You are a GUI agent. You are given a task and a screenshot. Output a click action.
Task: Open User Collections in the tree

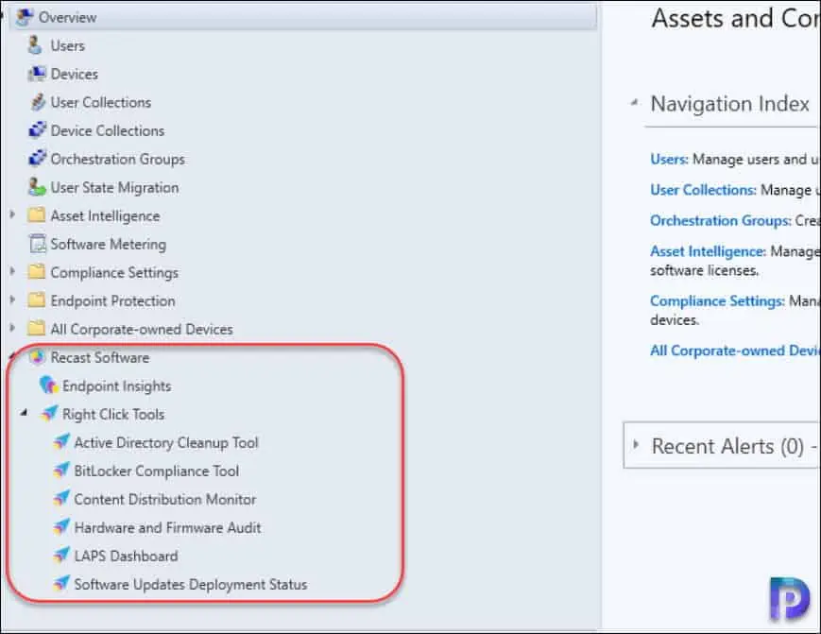pos(101,102)
